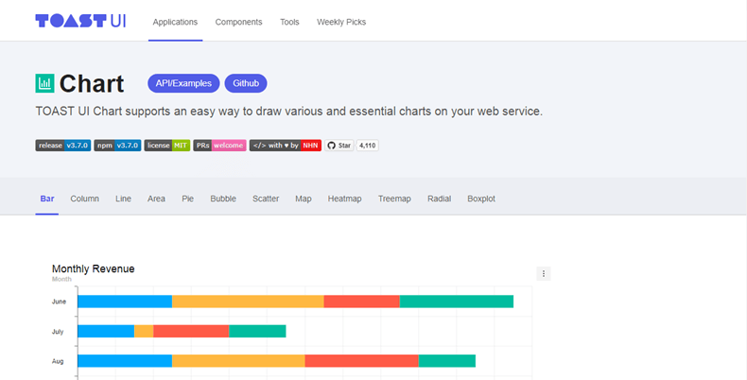Open the Github button
The width and height of the screenshot is (747, 380).
pyautogui.click(x=246, y=83)
